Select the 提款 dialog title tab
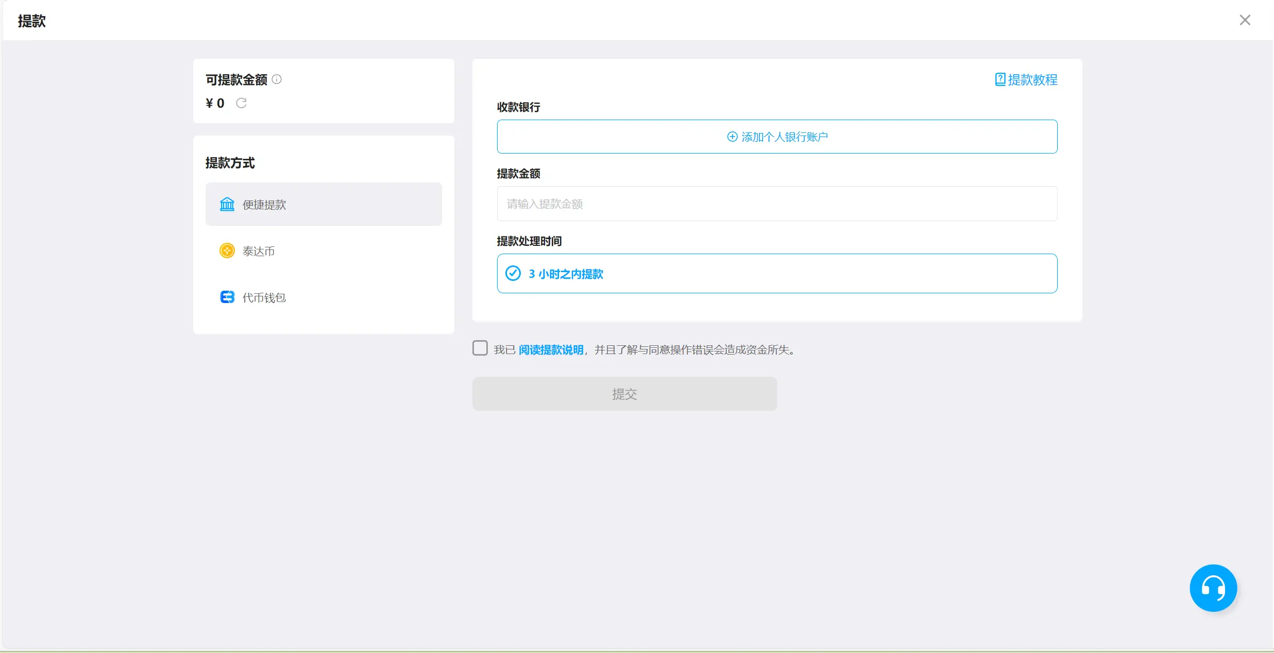The width and height of the screenshot is (1274, 653). 31,21
